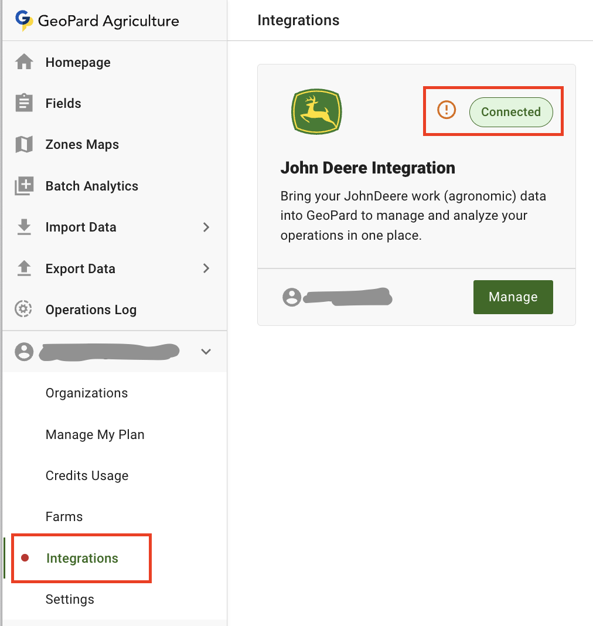The height and width of the screenshot is (626, 593).
Task: Click the Batch Analytics icon
Action: (x=24, y=186)
